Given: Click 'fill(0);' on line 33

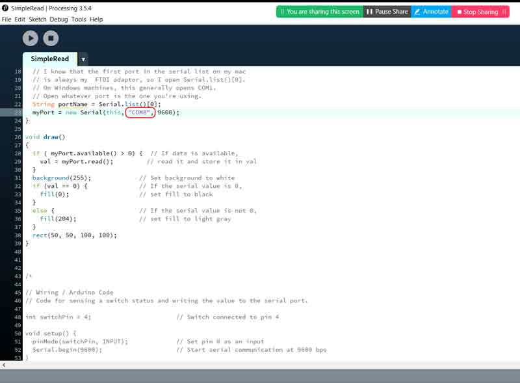Looking at the screenshot, I should point(55,194).
